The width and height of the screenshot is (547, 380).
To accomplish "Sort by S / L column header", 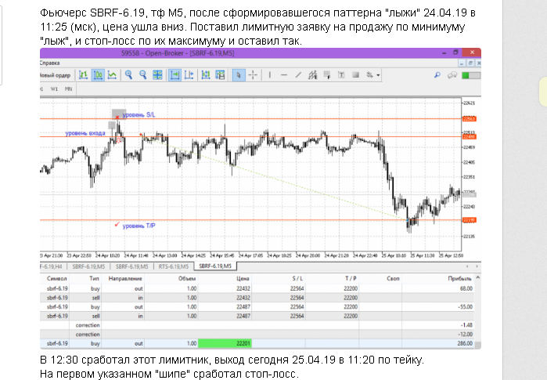I will 297,278.
